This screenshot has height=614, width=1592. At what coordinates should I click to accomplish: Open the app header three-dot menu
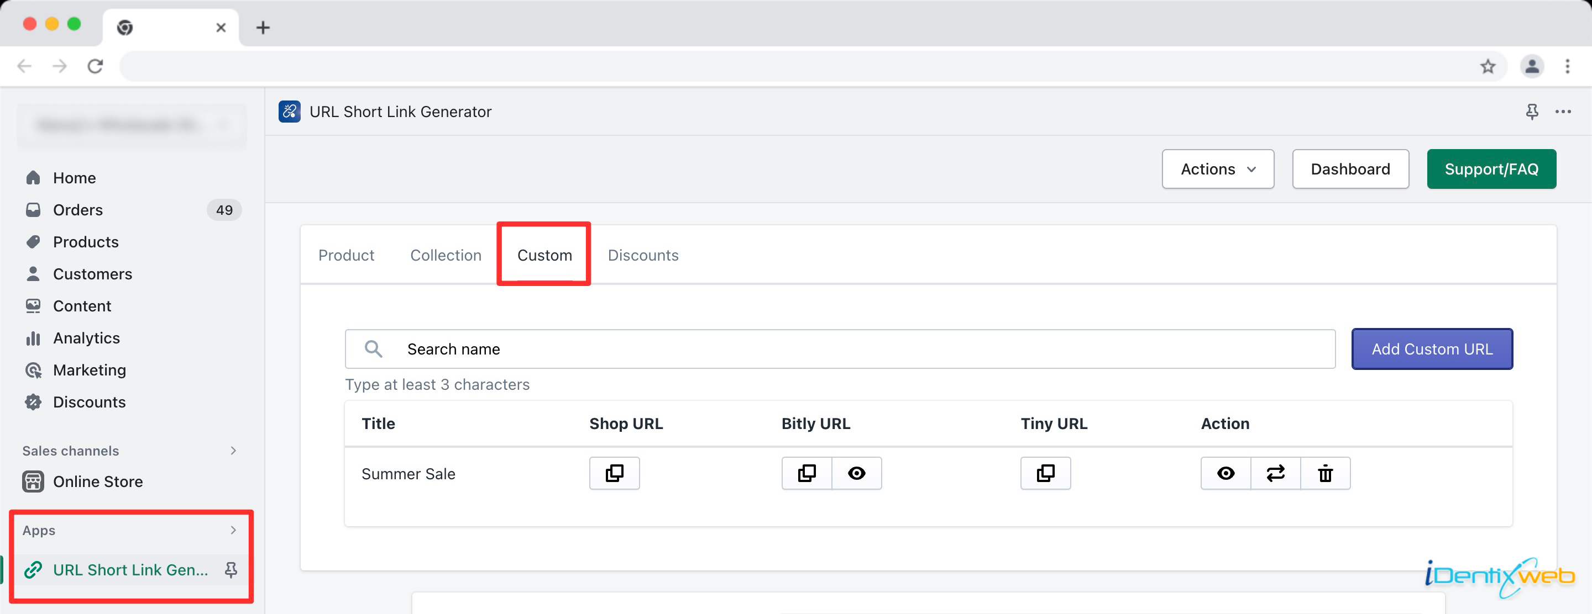coord(1564,112)
